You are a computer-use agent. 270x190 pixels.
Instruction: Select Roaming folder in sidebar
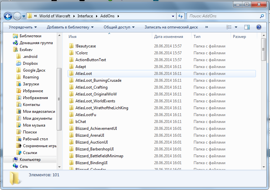pyautogui.click(x=31, y=77)
